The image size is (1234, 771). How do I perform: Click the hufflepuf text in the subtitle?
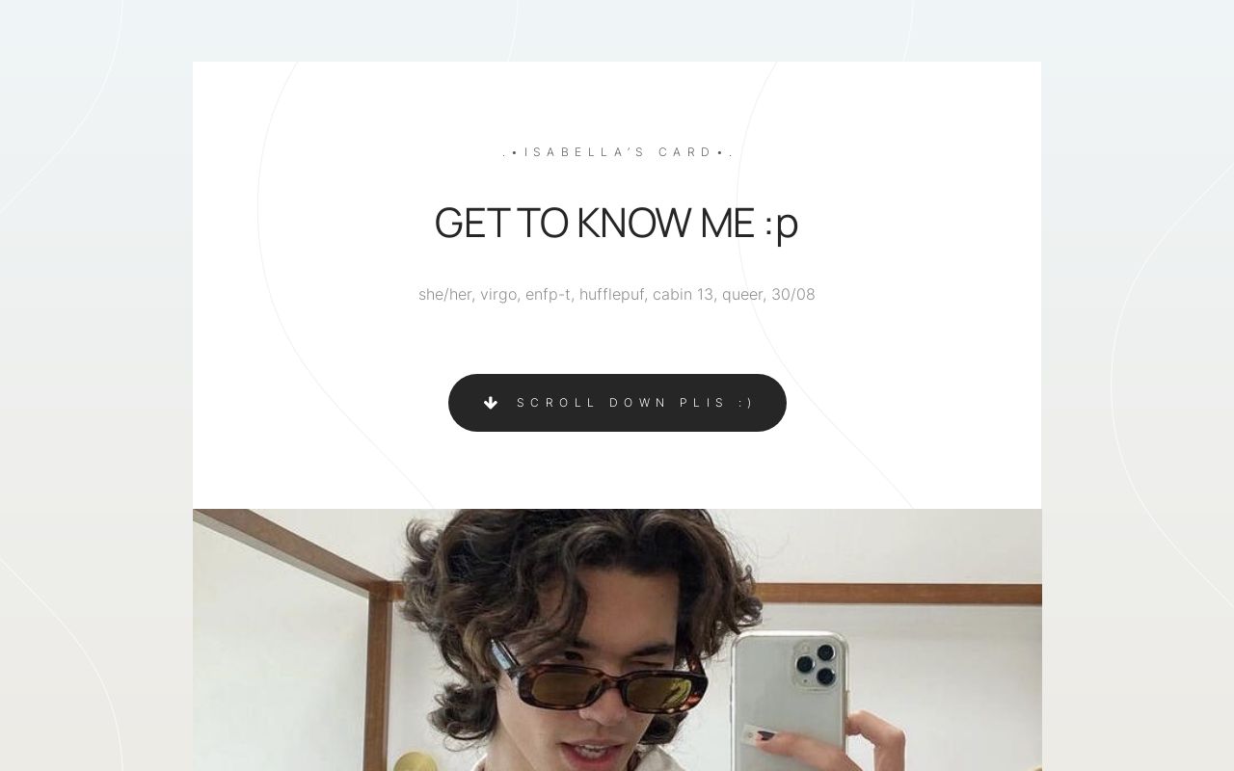[x=613, y=294]
